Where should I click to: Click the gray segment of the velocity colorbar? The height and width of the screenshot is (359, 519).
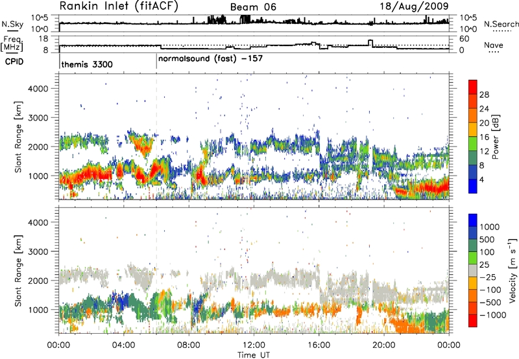(x=473, y=271)
